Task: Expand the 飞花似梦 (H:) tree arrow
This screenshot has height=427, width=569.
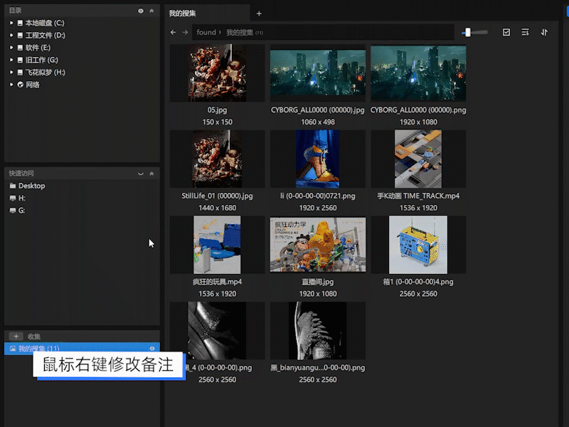Action: coord(11,73)
